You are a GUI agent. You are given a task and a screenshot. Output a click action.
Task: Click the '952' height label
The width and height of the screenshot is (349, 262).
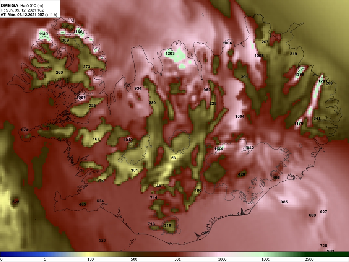click(x=207, y=90)
